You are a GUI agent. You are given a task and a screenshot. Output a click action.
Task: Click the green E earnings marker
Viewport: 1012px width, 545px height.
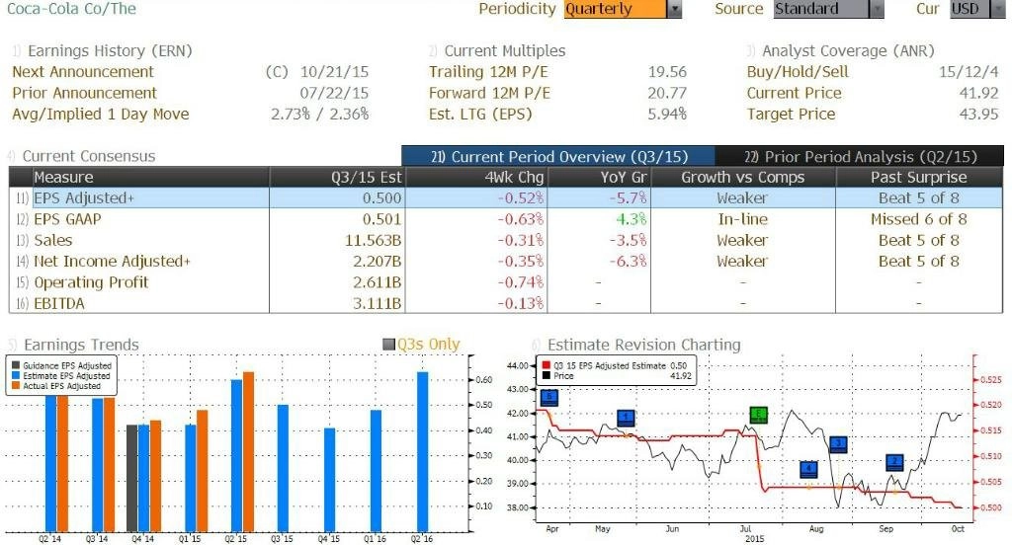click(x=759, y=415)
